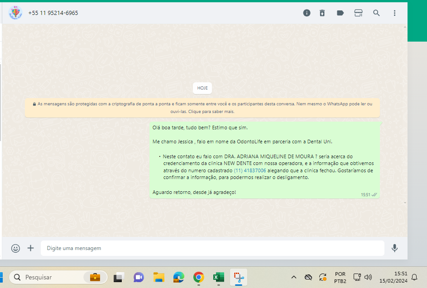Click the message double-check read ticks

tap(374, 195)
